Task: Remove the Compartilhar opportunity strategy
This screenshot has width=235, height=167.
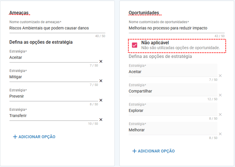Action: 220,95
